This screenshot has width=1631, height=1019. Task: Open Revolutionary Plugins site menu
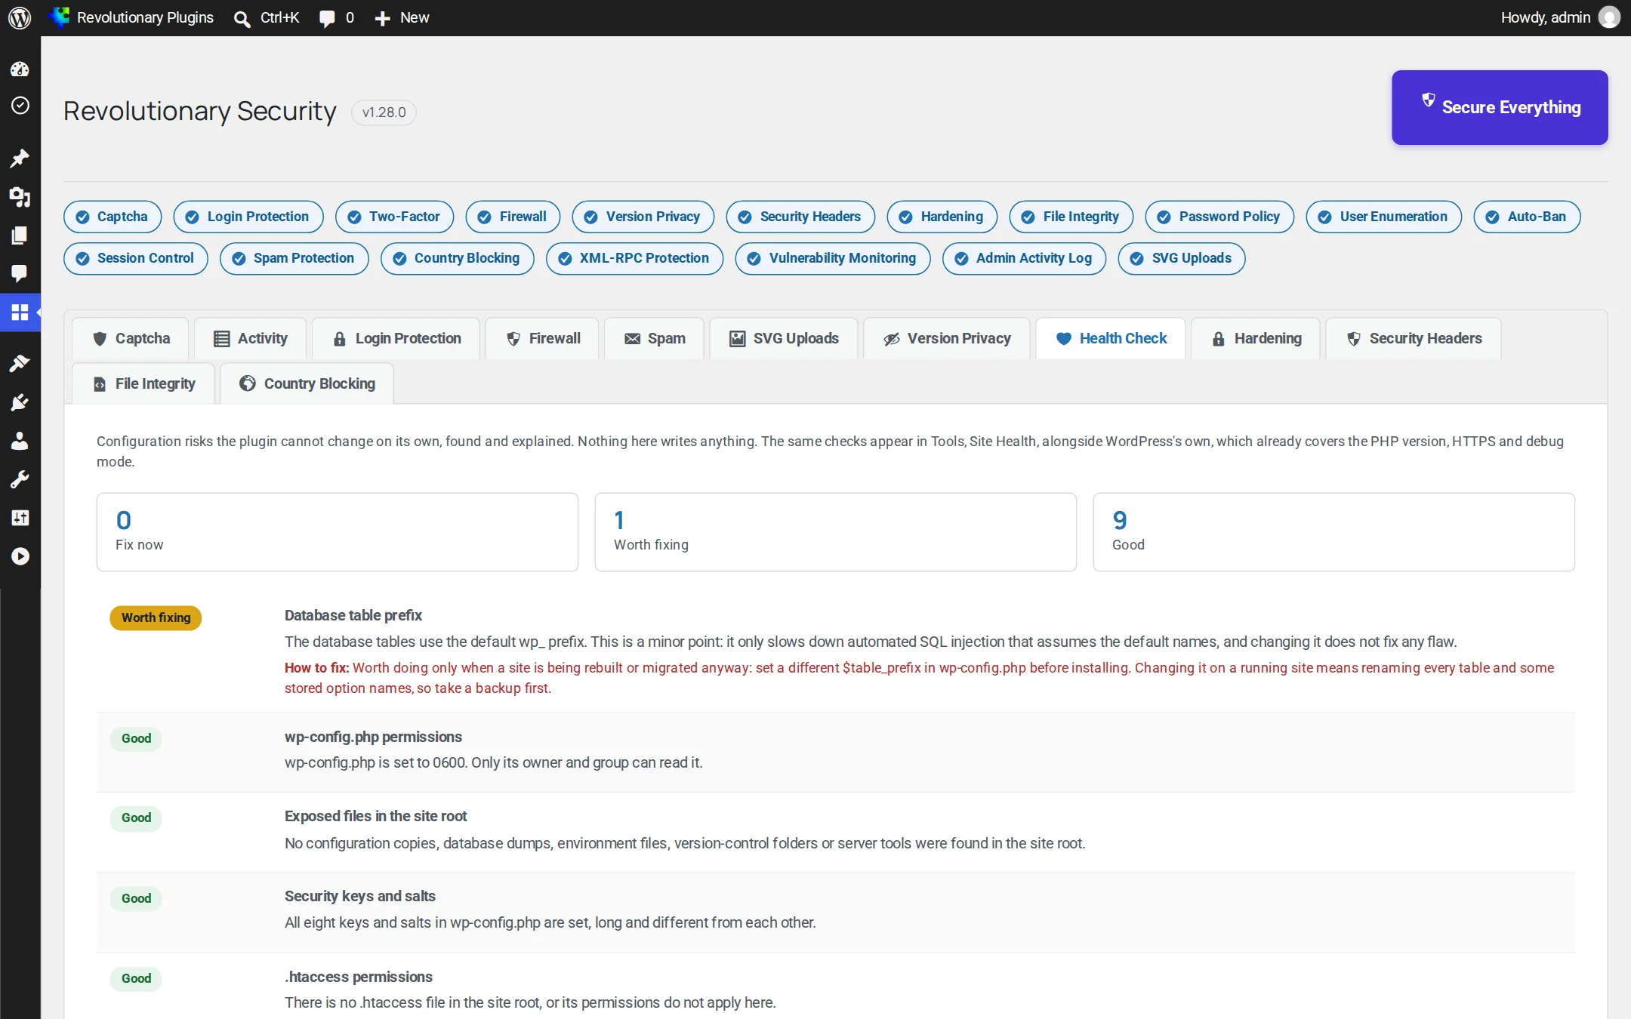(x=131, y=17)
